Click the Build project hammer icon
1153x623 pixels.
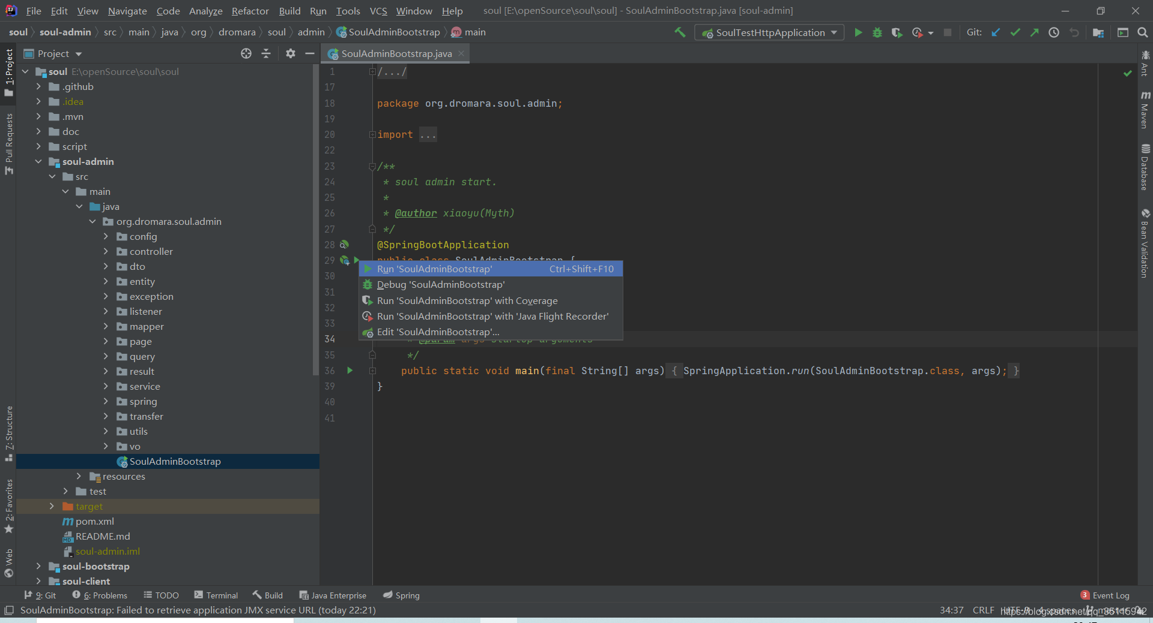[x=680, y=32]
